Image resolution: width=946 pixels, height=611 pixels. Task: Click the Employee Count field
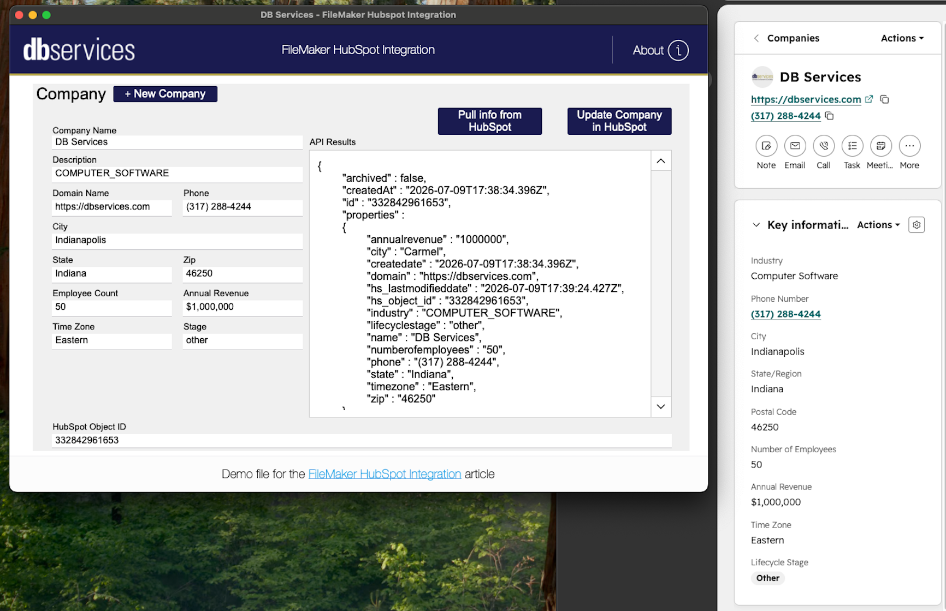[x=111, y=307]
